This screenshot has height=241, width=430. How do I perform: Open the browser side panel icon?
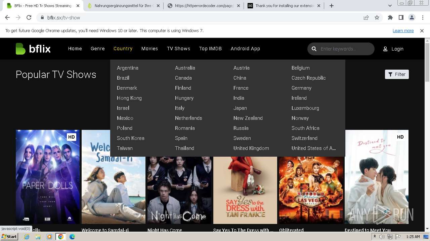[x=401, y=18]
